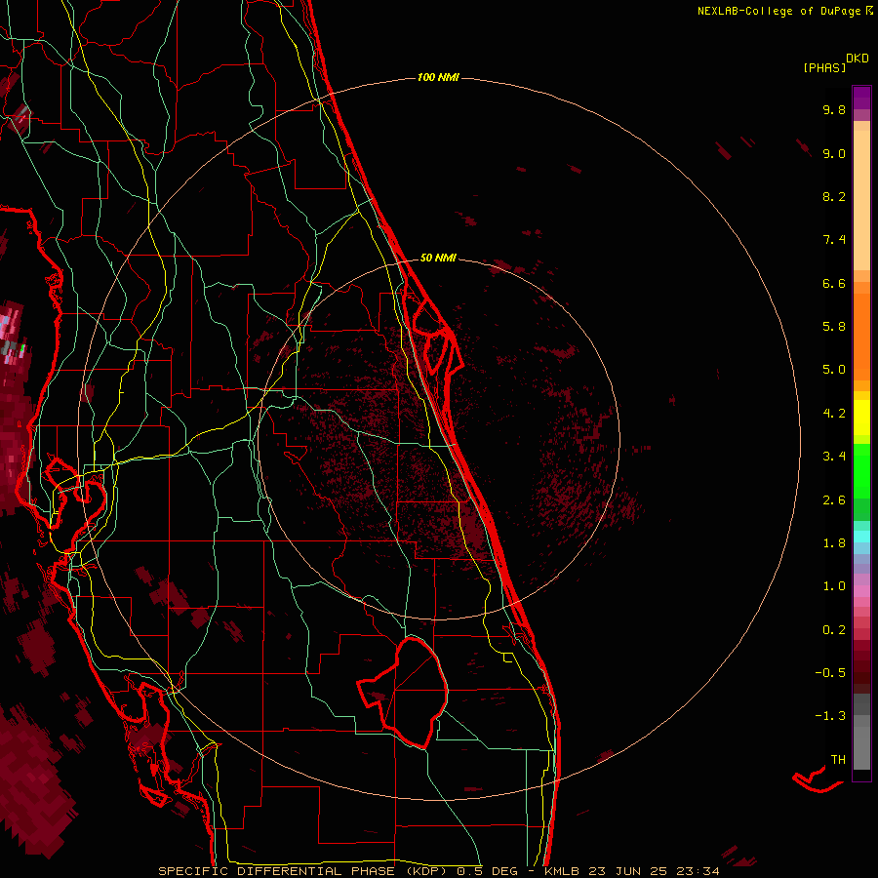The width and height of the screenshot is (878, 878).
Task: Click the 7.4 scale value
Action: (834, 240)
